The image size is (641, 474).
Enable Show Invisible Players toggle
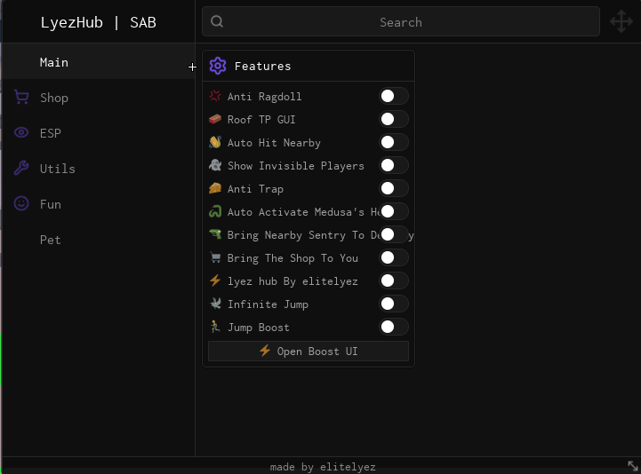[x=394, y=165]
